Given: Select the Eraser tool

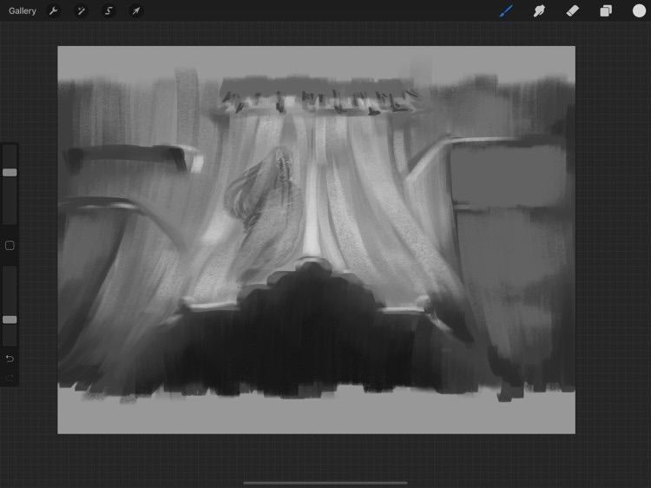Looking at the screenshot, I should pyautogui.click(x=573, y=11).
